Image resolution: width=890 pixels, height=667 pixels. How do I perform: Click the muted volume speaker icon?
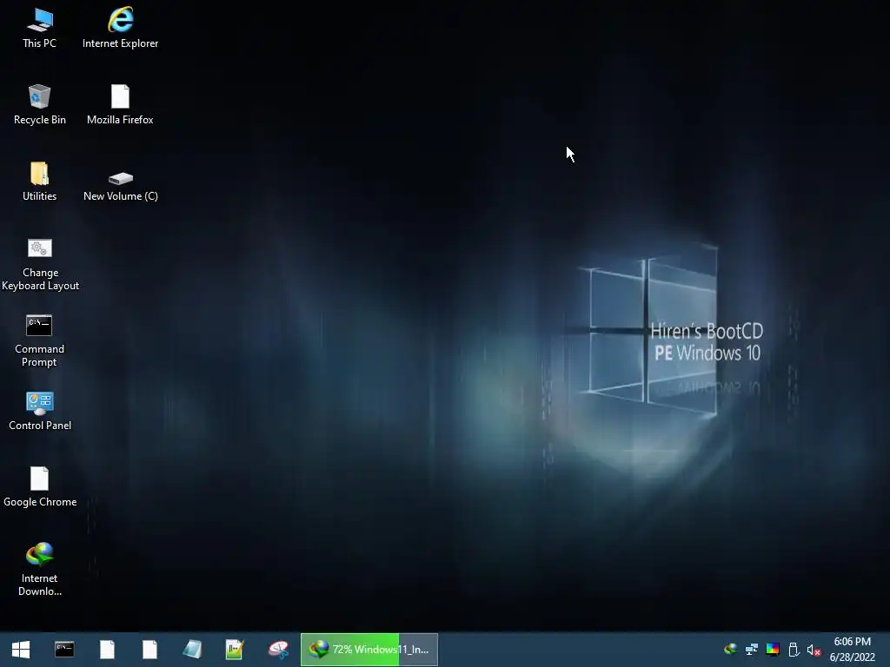814,650
